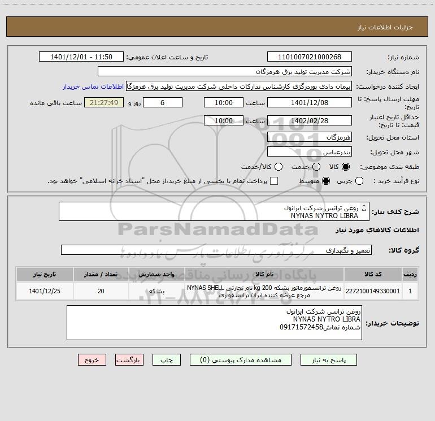Click the price validity time field 10:00

tap(224, 121)
